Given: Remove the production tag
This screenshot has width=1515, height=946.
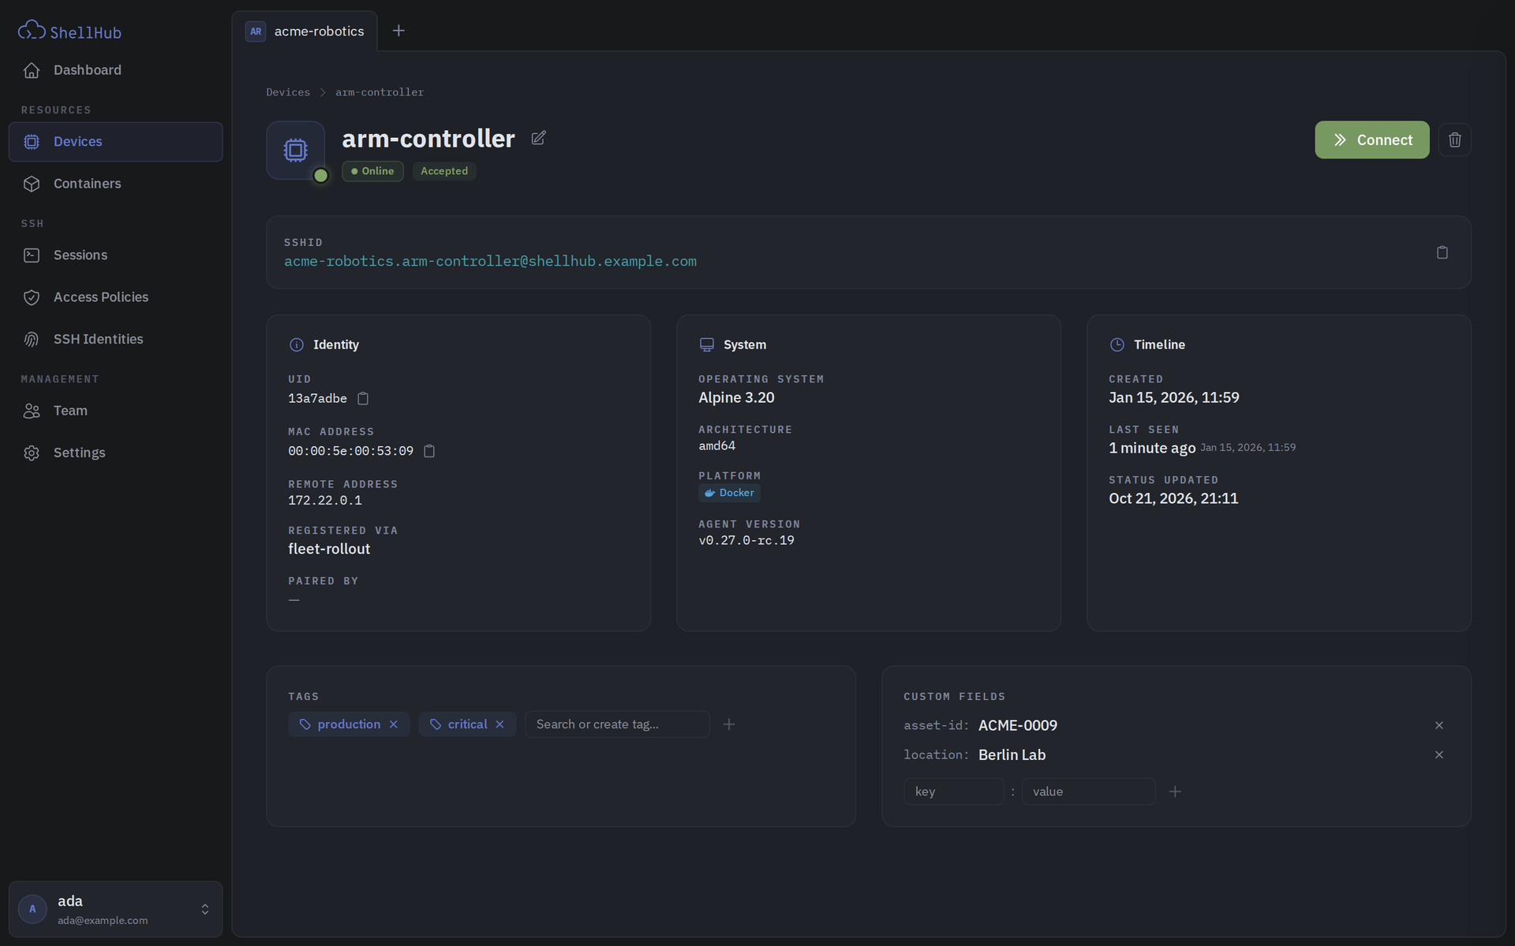Looking at the screenshot, I should click(x=393, y=724).
